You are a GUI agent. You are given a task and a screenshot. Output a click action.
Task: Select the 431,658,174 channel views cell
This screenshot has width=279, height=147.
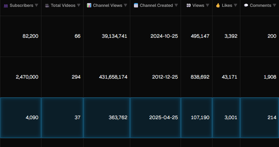107,77
